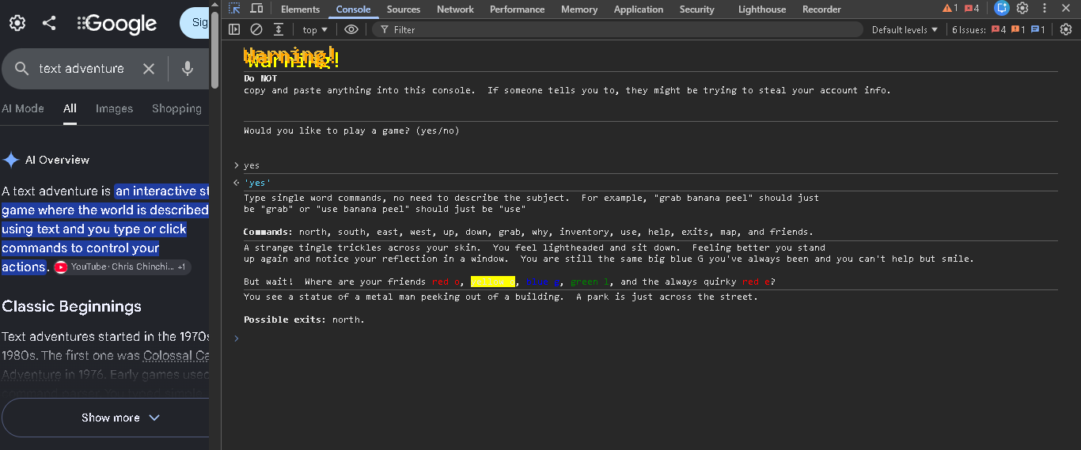Select the Console tab
The image size is (1081, 450).
(353, 9)
